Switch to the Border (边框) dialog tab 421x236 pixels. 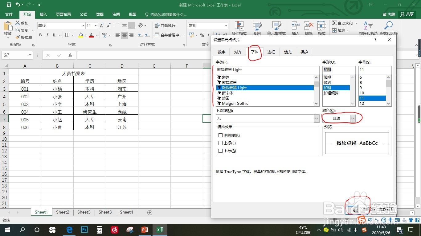[x=271, y=52]
